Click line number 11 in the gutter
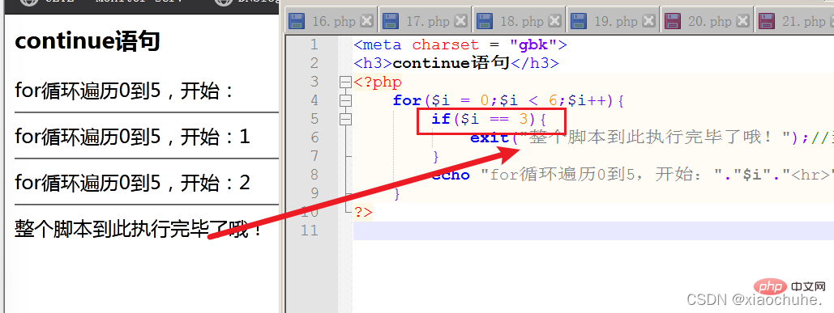The height and width of the screenshot is (313, 834). (x=310, y=231)
